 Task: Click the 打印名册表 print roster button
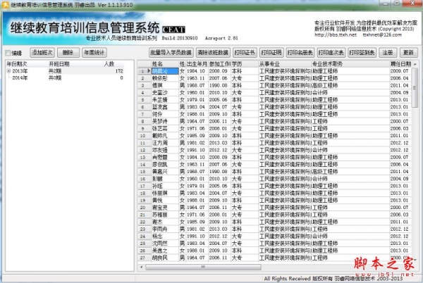(300, 53)
